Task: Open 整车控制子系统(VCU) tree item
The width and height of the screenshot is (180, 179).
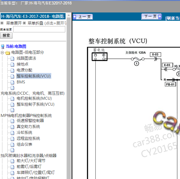Action: (35, 104)
